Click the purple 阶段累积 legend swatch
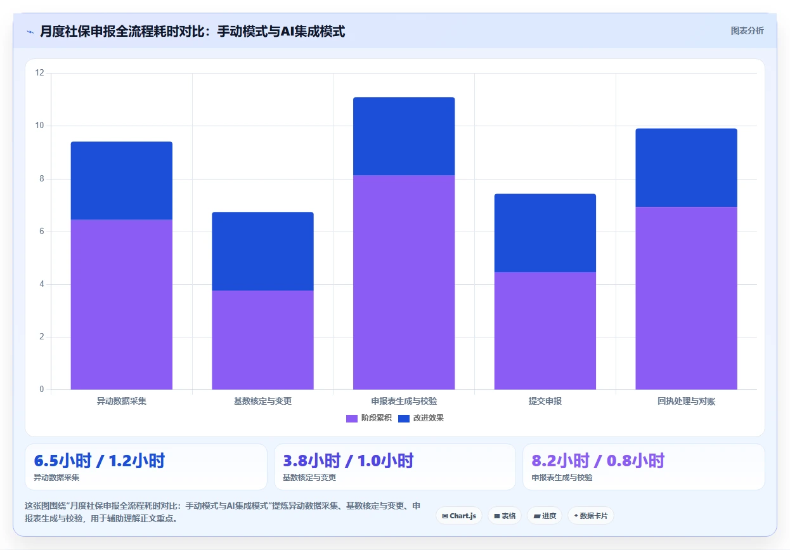 352,418
